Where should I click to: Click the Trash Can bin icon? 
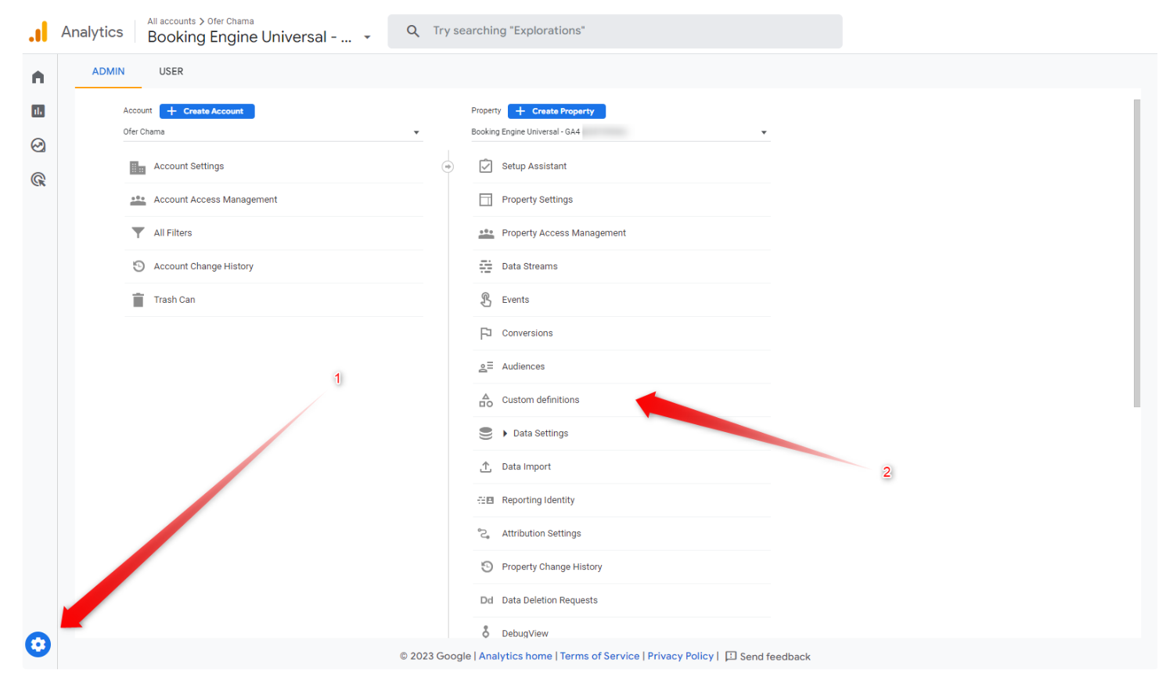[138, 300]
